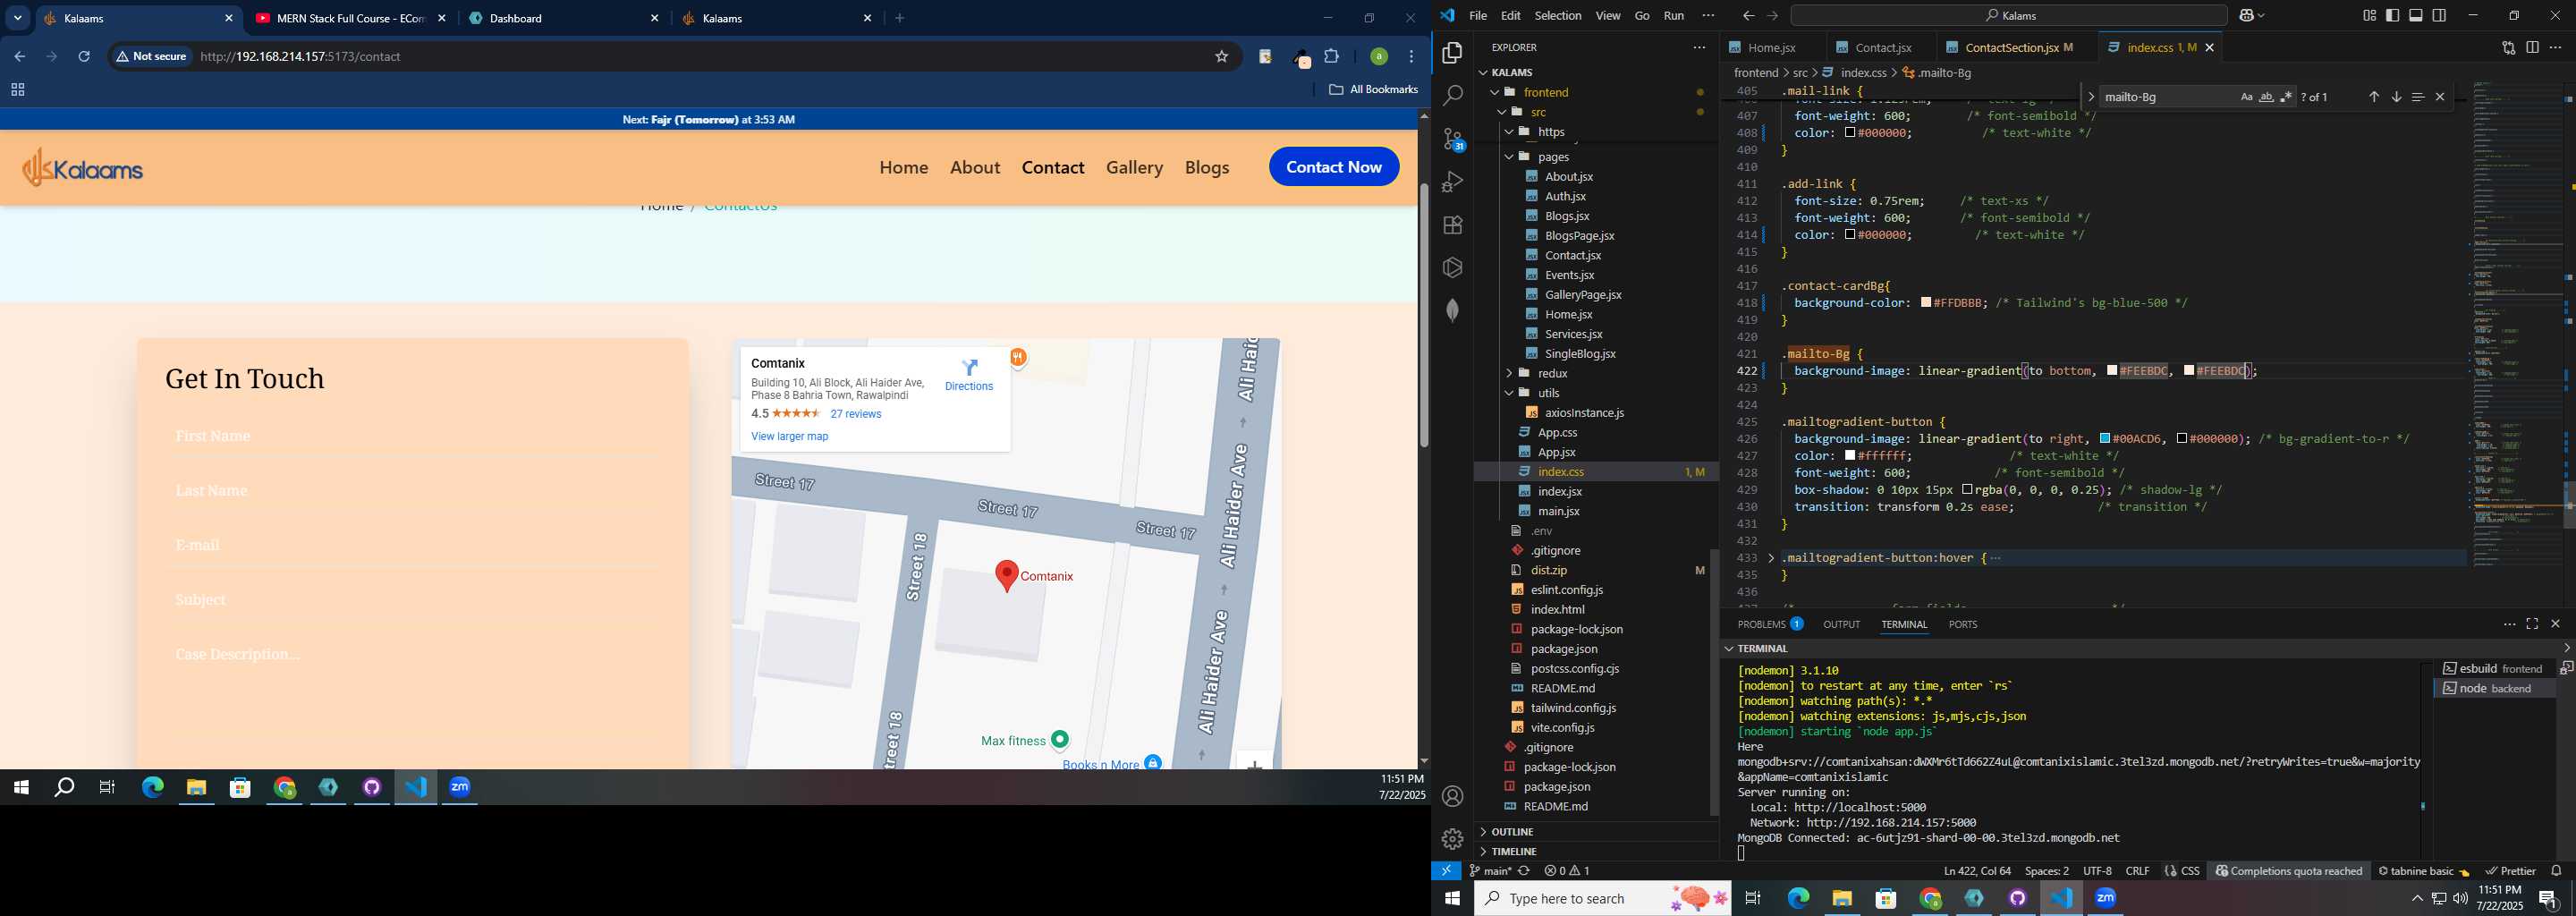Open the Run and Debug view
The width and height of the screenshot is (2576, 916).
(1452, 182)
